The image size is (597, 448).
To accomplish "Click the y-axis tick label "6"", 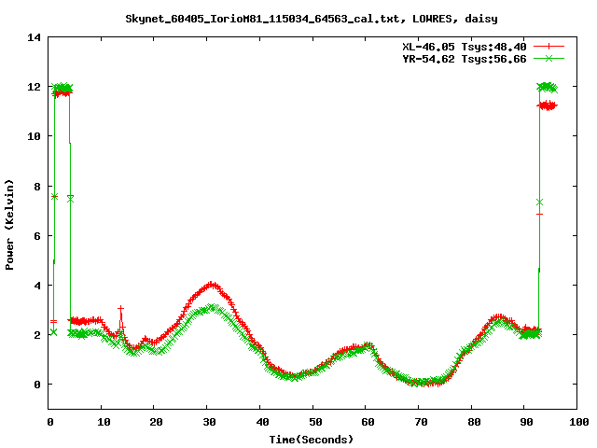I will (x=37, y=236).
